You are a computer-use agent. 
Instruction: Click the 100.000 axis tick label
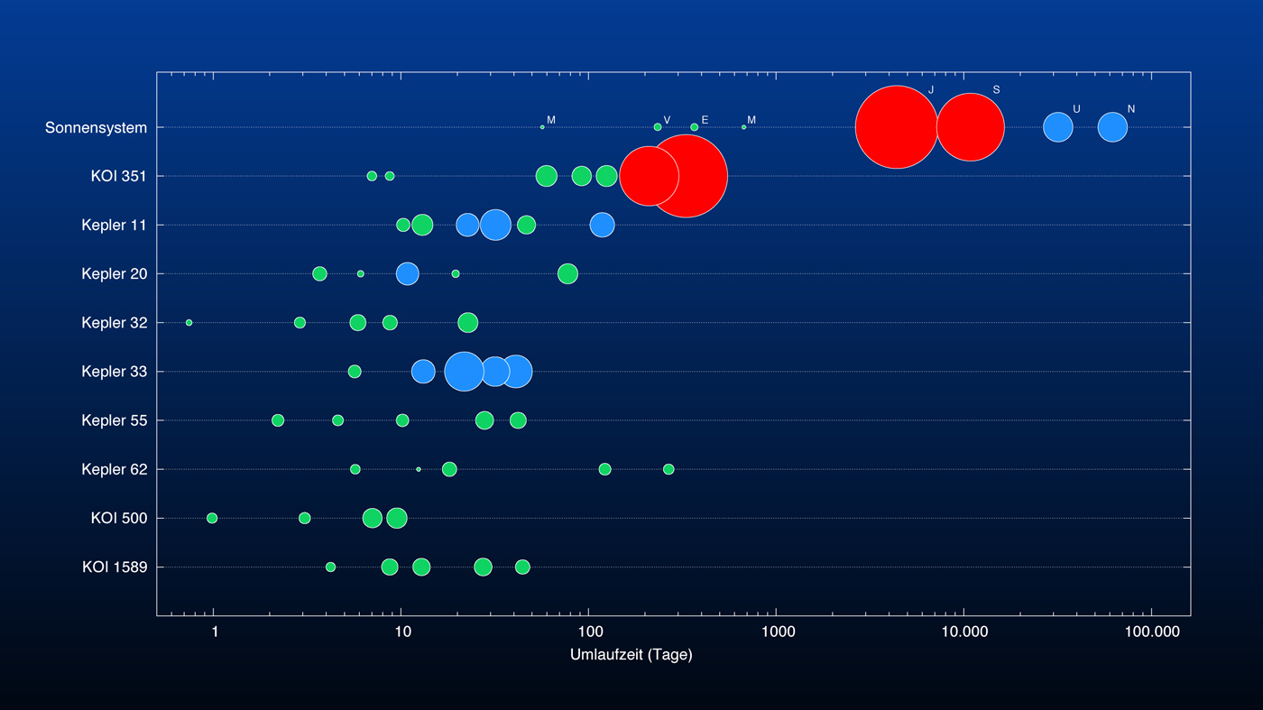(x=1152, y=633)
